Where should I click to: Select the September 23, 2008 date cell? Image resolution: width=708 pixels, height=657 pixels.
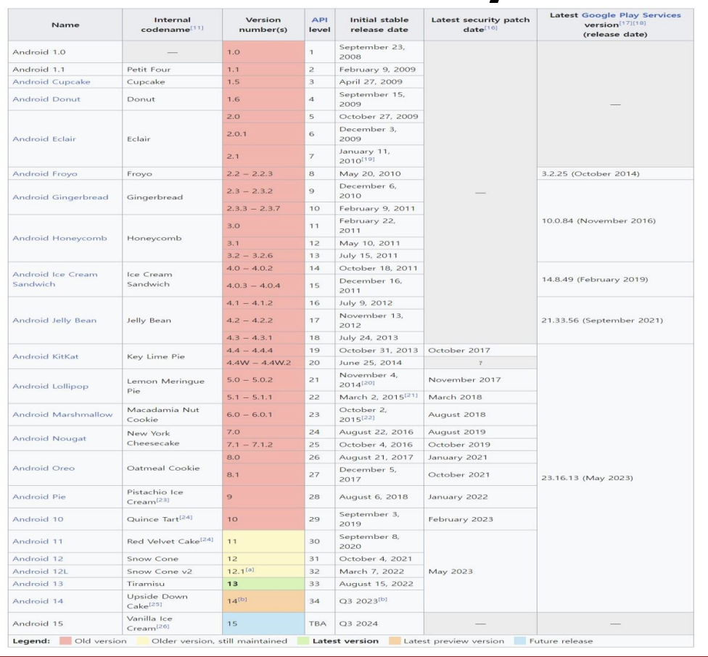tap(379, 52)
